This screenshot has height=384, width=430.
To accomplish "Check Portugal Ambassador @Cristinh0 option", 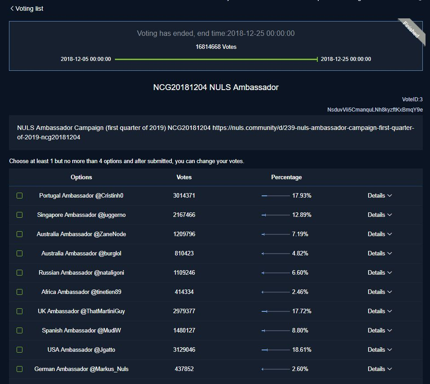I will click(19, 195).
